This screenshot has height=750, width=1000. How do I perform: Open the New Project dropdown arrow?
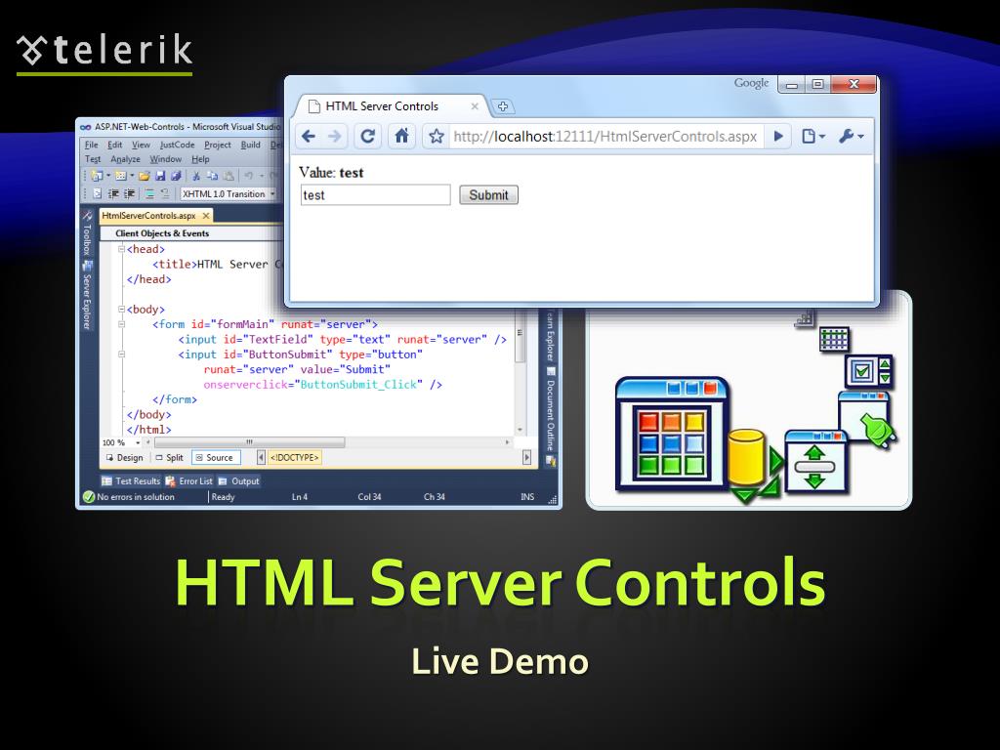108,176
